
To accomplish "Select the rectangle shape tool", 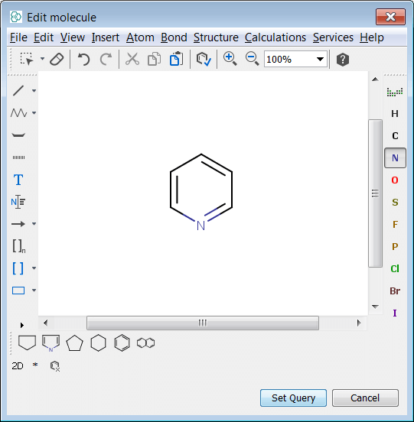I will (x=18, y=291).
